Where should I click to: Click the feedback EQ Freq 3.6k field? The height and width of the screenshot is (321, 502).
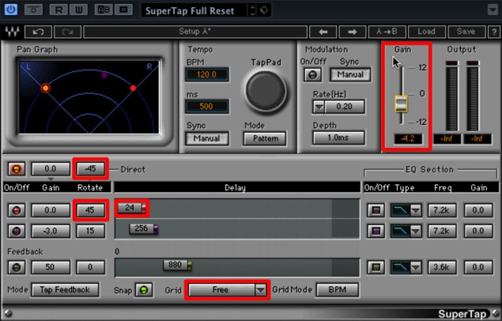pyautogui.click(x=442, y=267)
